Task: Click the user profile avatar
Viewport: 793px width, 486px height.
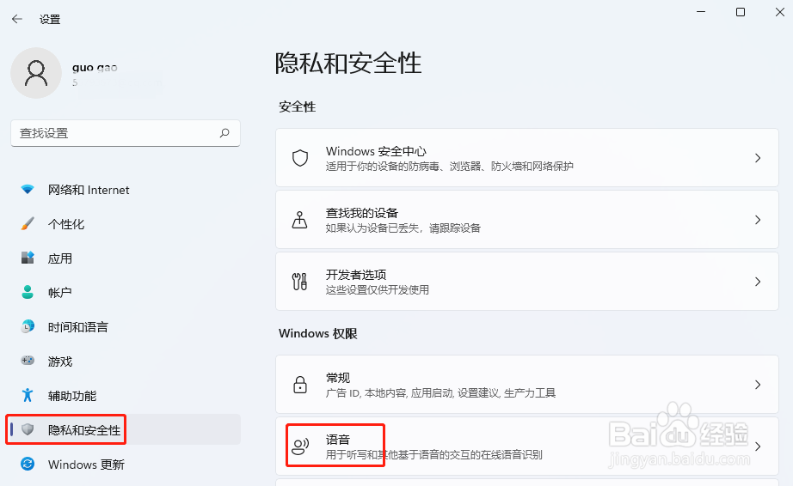Action: pos(35,73)
